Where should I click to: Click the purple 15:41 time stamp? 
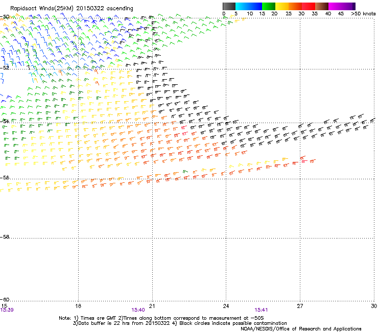coord(261,310)
